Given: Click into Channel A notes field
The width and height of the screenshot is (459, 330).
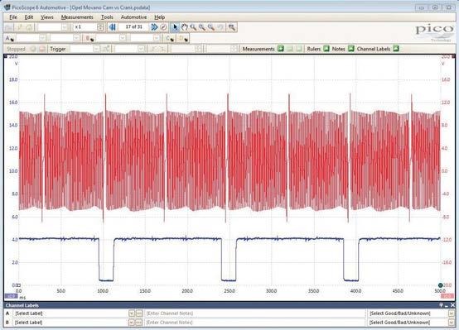Looking at the screenshot, I should tap(254, 313).
